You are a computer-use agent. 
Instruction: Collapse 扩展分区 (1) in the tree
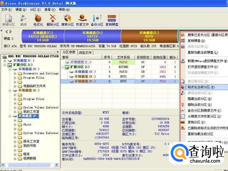tap(5, 65)
